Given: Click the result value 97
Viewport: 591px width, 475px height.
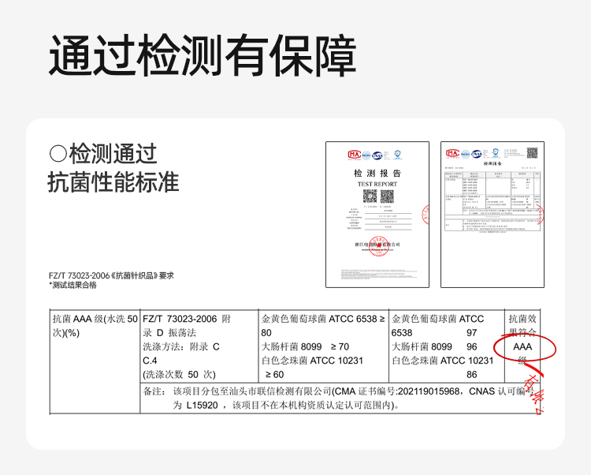Looking at the screenshot, I should click(471, 333).
